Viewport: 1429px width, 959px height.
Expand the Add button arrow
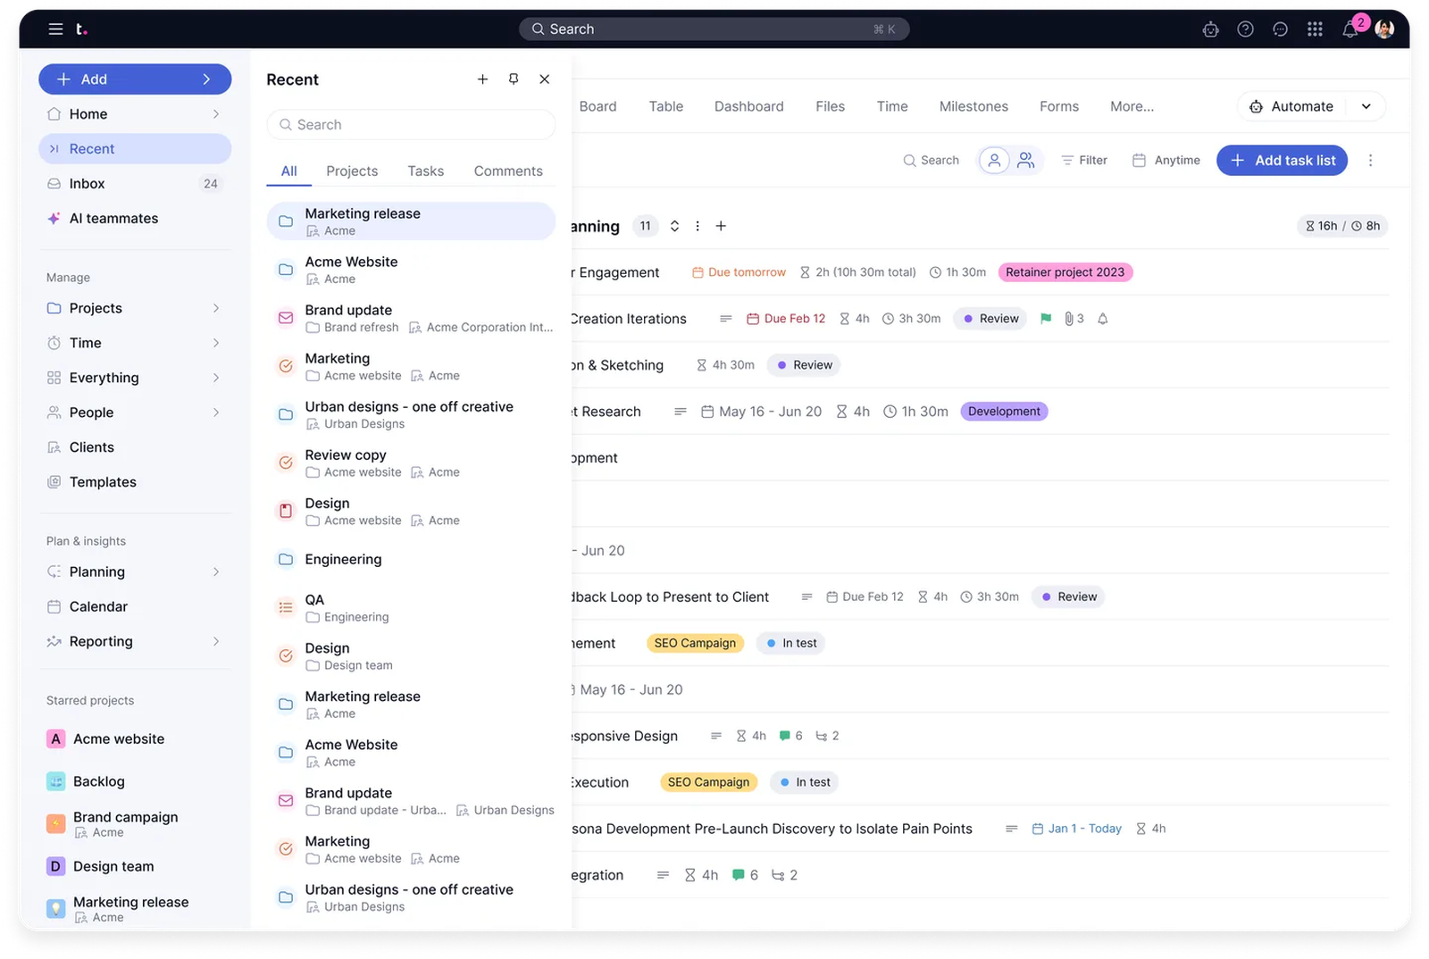(206, 79)
